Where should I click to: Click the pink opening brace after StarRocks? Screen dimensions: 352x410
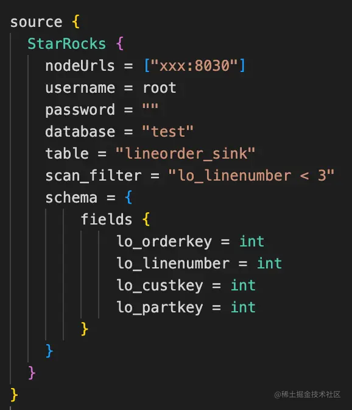click(x=120, y=43)
